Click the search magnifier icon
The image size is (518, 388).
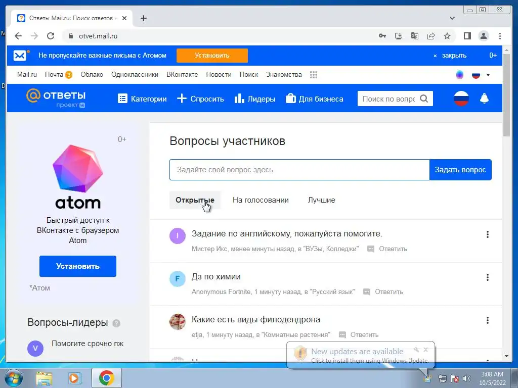click(x=424, y=99)
